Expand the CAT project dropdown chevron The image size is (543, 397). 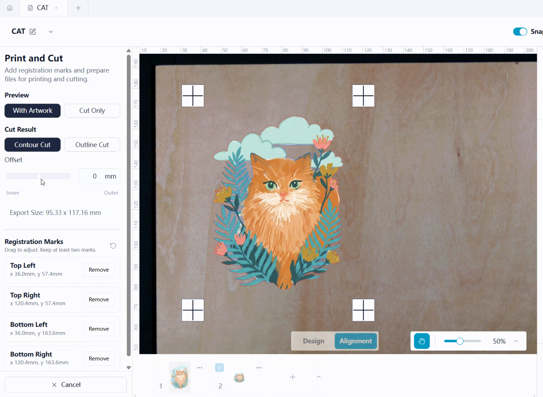click(51, 32)
